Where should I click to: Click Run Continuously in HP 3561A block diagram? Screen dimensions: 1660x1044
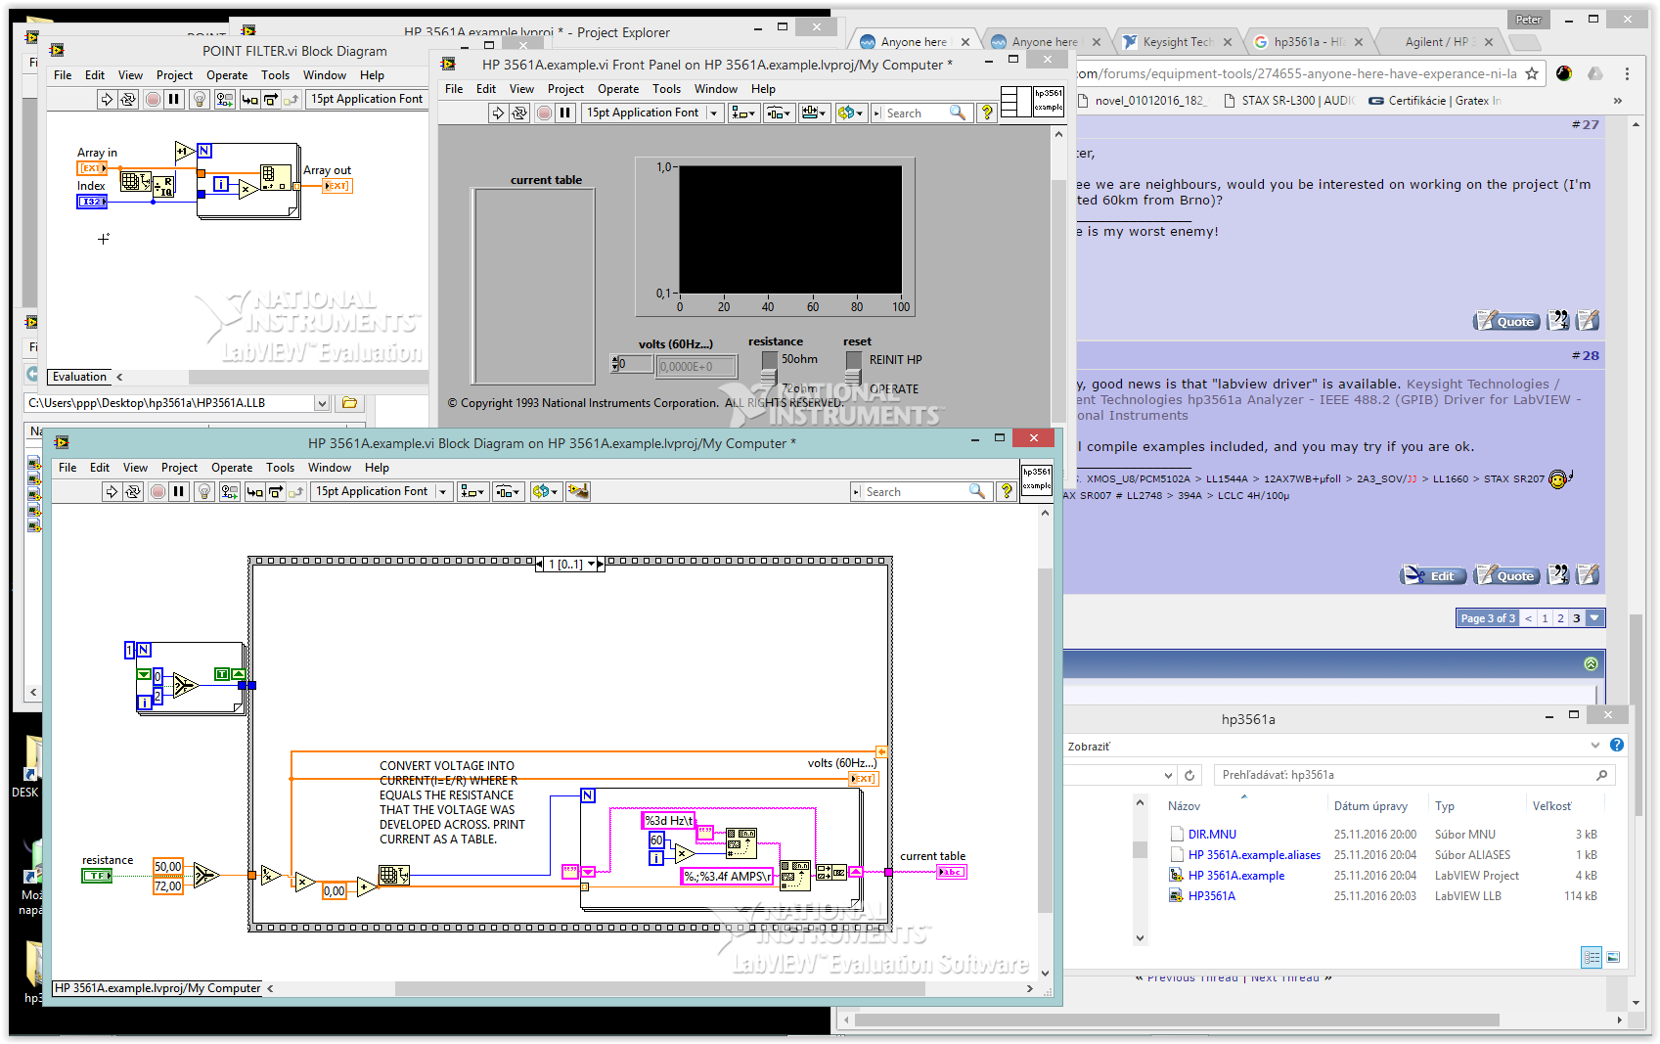(133, 491)
